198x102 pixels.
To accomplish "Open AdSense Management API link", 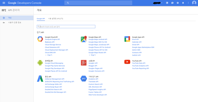I will (55, 79).
